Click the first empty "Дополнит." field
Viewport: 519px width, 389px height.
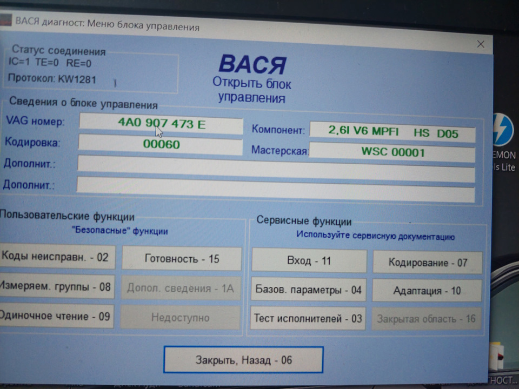[276, 169]
